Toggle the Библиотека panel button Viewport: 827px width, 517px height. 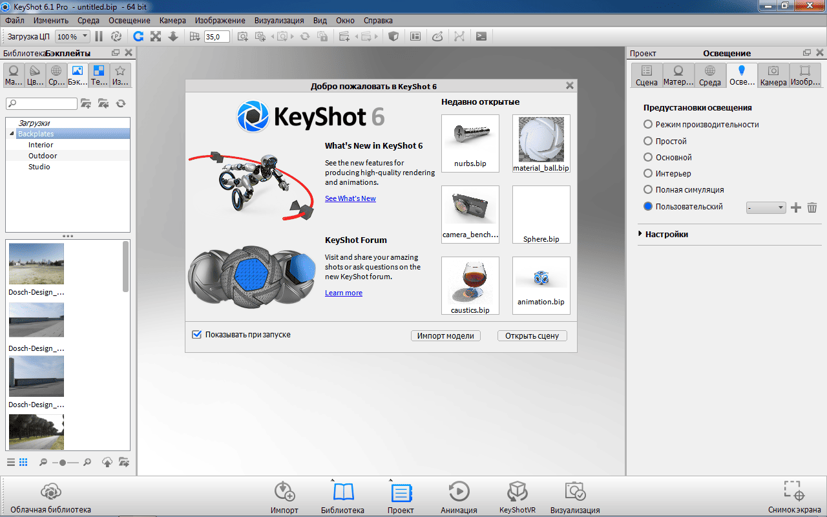tap(343, 498)
